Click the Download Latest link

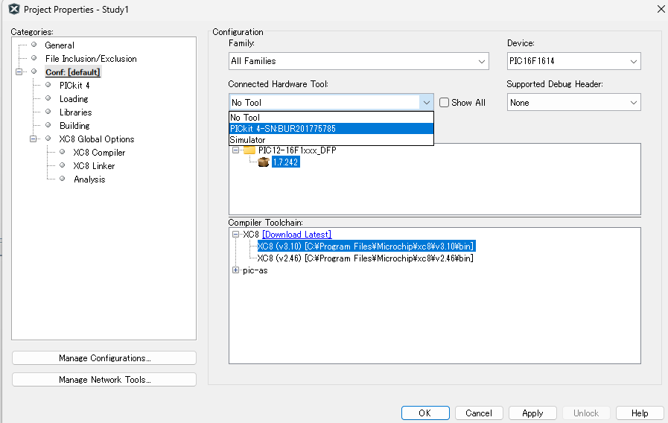point(296,235)
